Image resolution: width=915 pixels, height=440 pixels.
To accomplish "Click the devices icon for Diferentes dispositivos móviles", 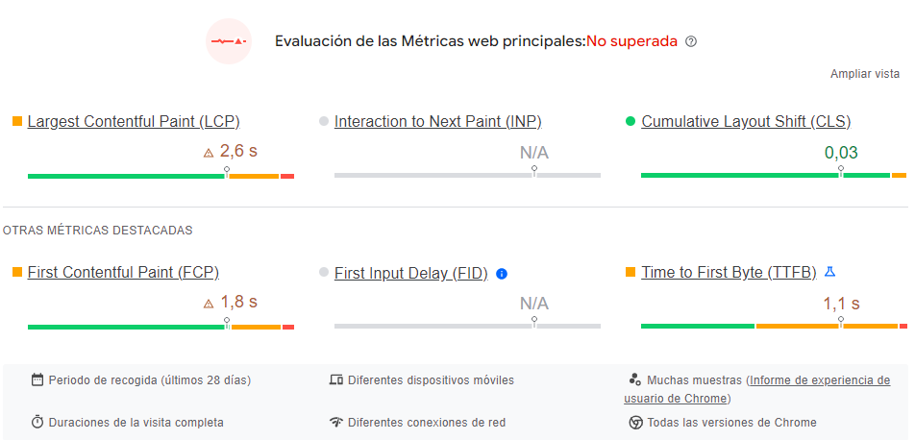I will coord(336,380).
